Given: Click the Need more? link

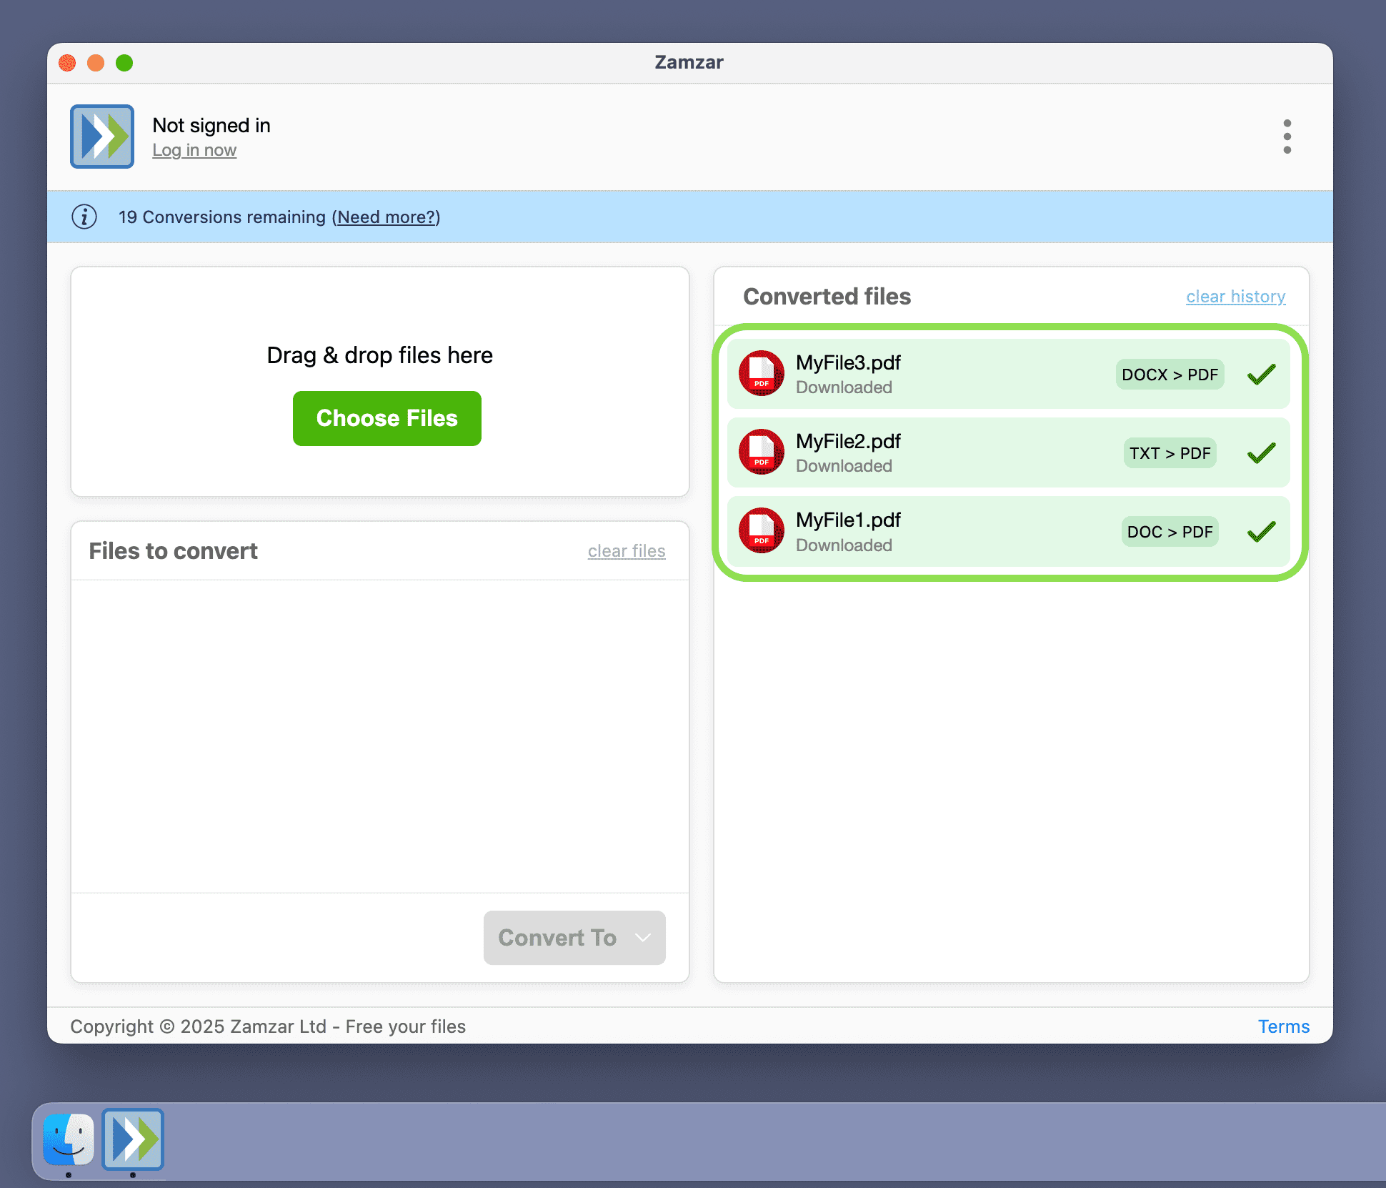Looking at the screenshot, I should click(387, 217).
